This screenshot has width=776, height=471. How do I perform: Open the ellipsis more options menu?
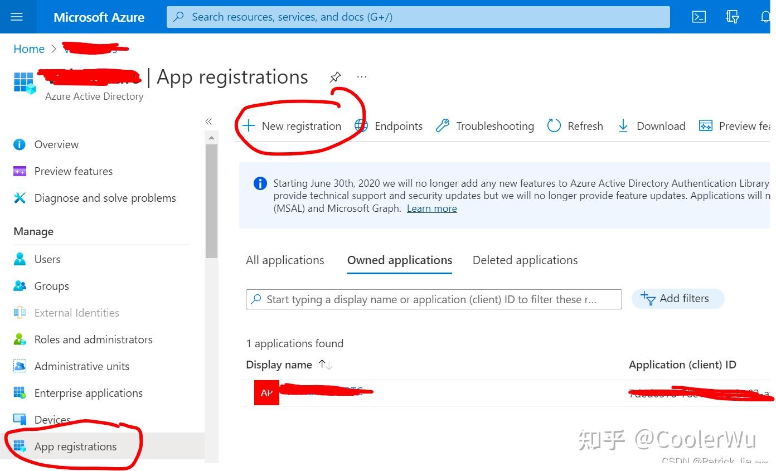[362, 77]
